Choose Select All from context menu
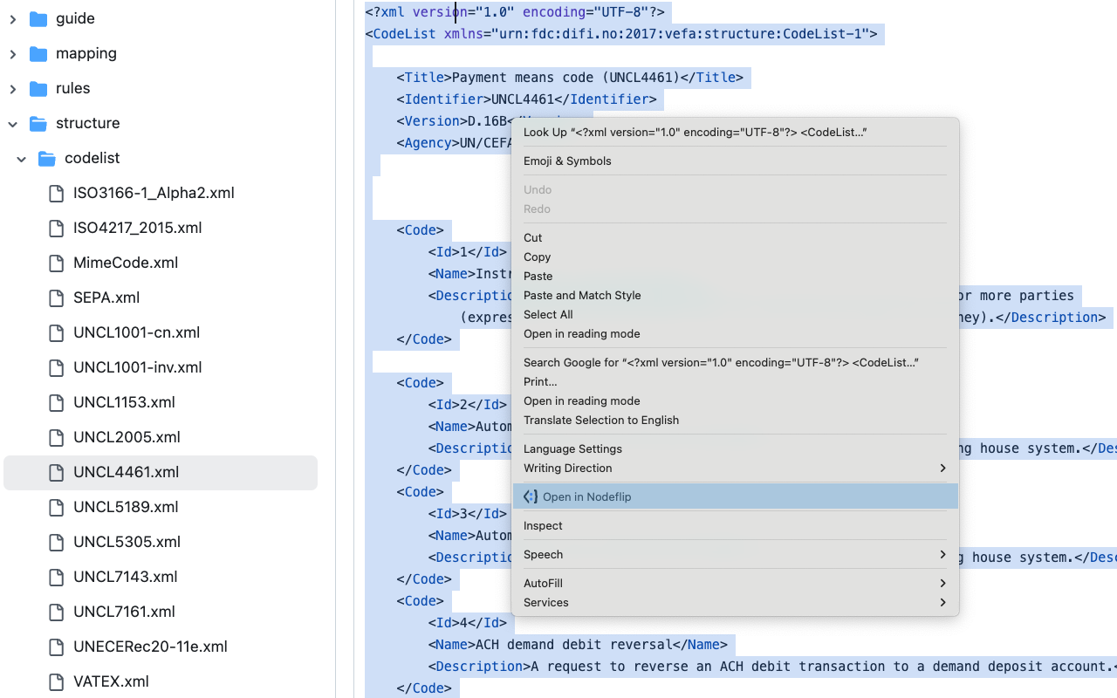This screenshot has width=1117, height=698. tap(736, 314)
